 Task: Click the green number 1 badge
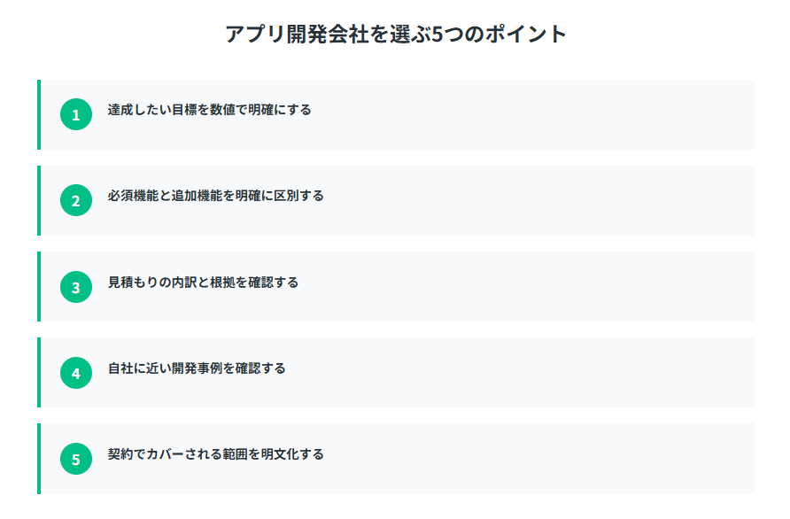pos(76,115)
